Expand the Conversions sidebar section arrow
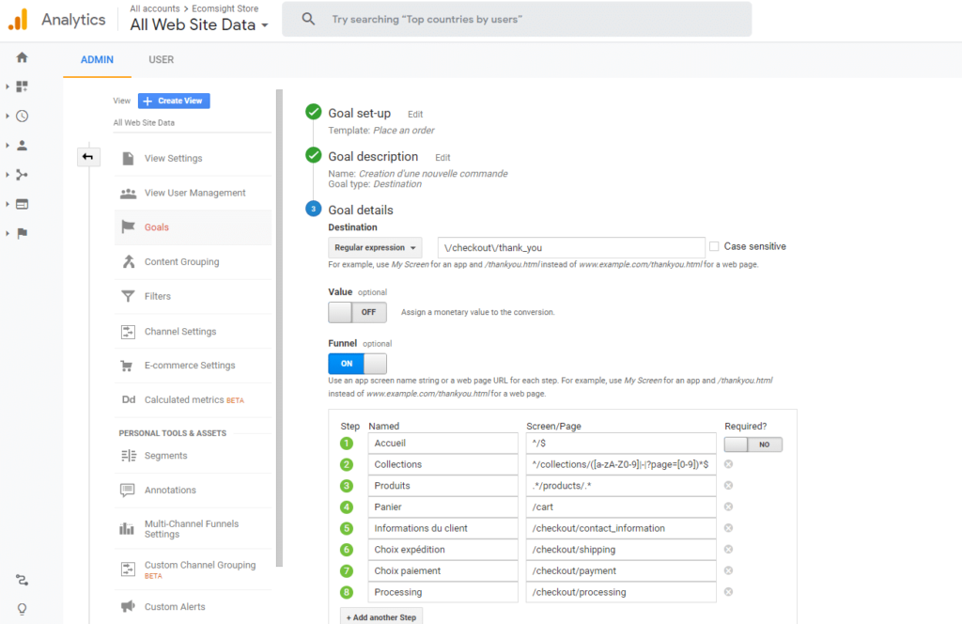 click(8, 233)
